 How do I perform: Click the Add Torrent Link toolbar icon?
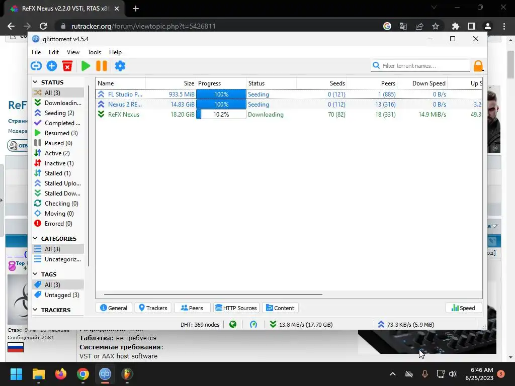pos(36,66)
